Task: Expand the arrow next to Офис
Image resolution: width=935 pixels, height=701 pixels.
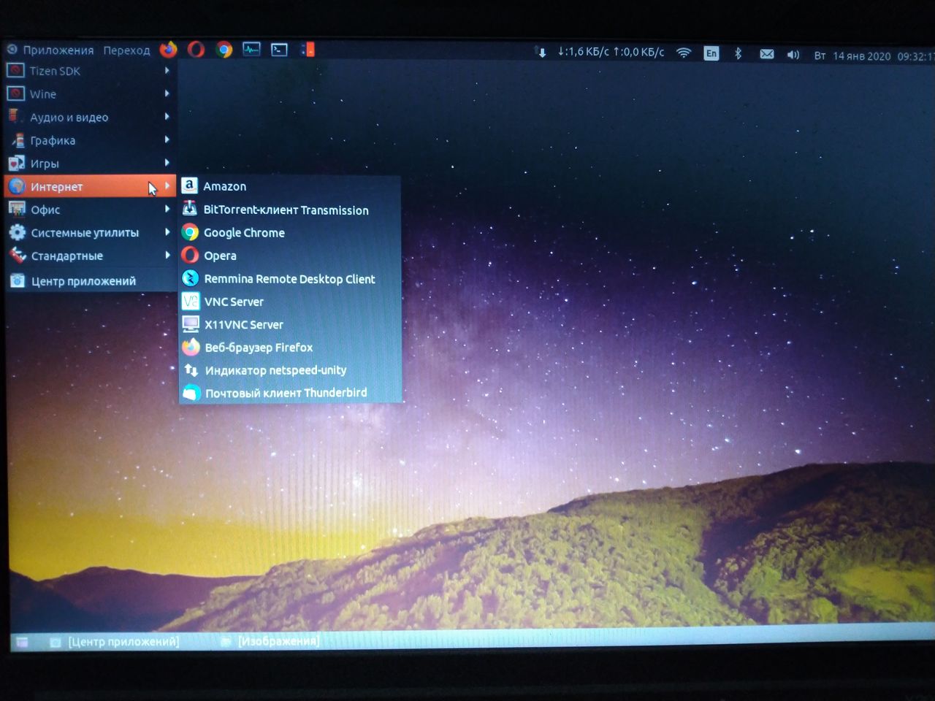Action: (x=167, y=209)
